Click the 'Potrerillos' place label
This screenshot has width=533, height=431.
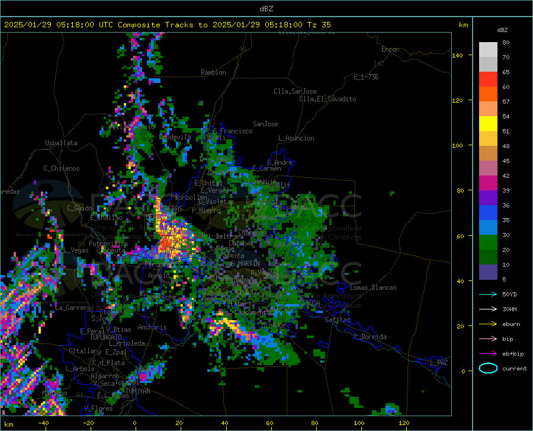coord(108,244)
